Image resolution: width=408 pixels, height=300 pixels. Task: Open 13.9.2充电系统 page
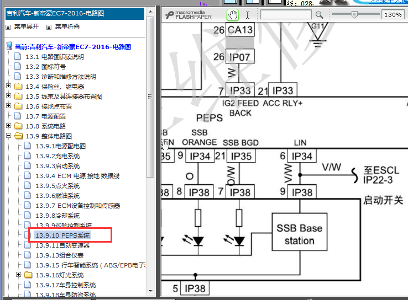coord(57,156)
